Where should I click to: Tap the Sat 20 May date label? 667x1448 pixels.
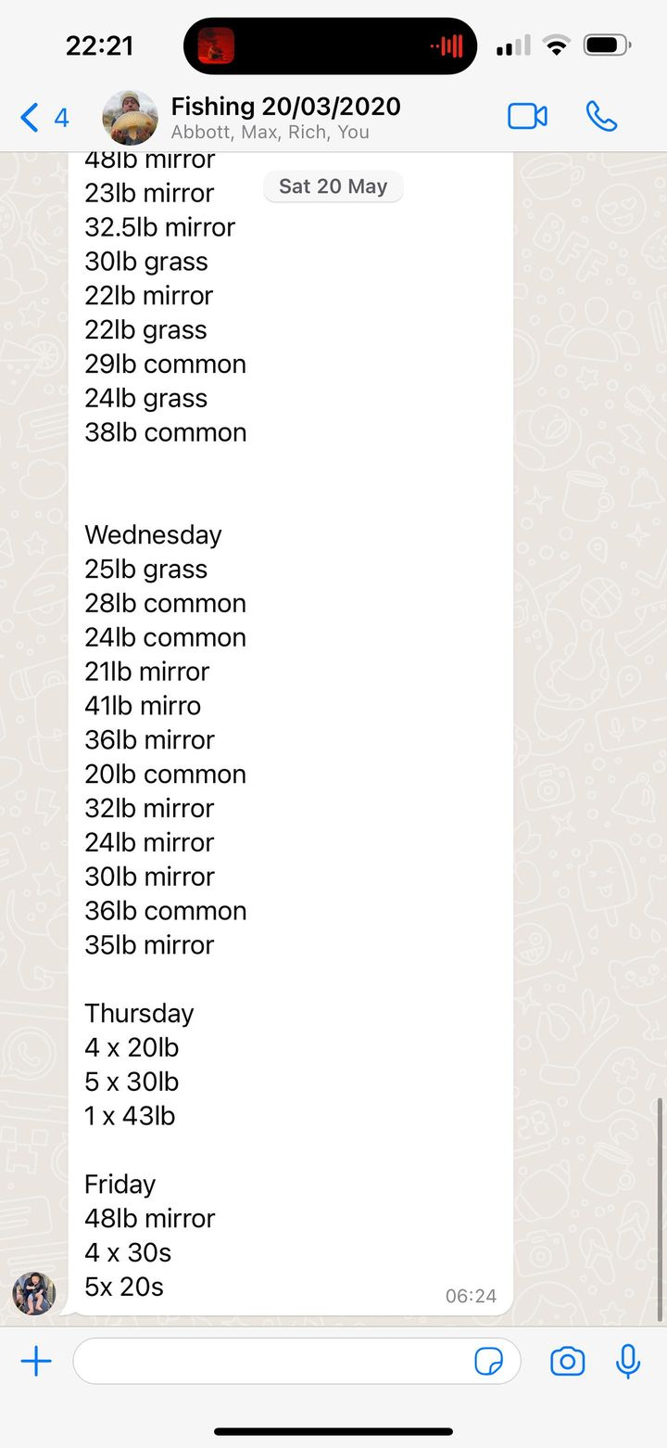pyautogui.click(x=333, y=186)
